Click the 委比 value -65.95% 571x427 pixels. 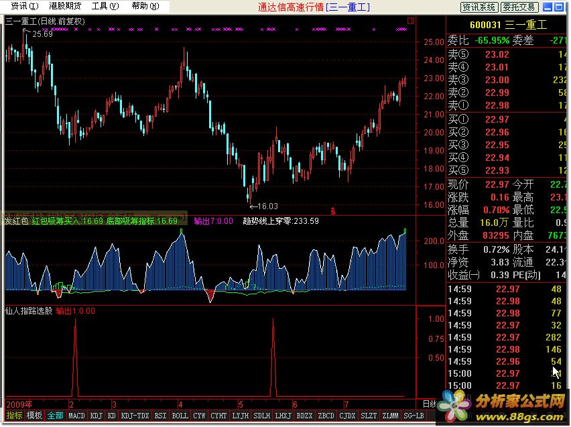[x=492, y=40]
